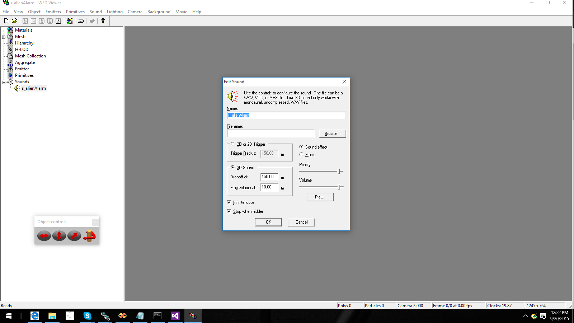Click the Play... button
Screen dimensions: 574x323
[x=320, y=197]
